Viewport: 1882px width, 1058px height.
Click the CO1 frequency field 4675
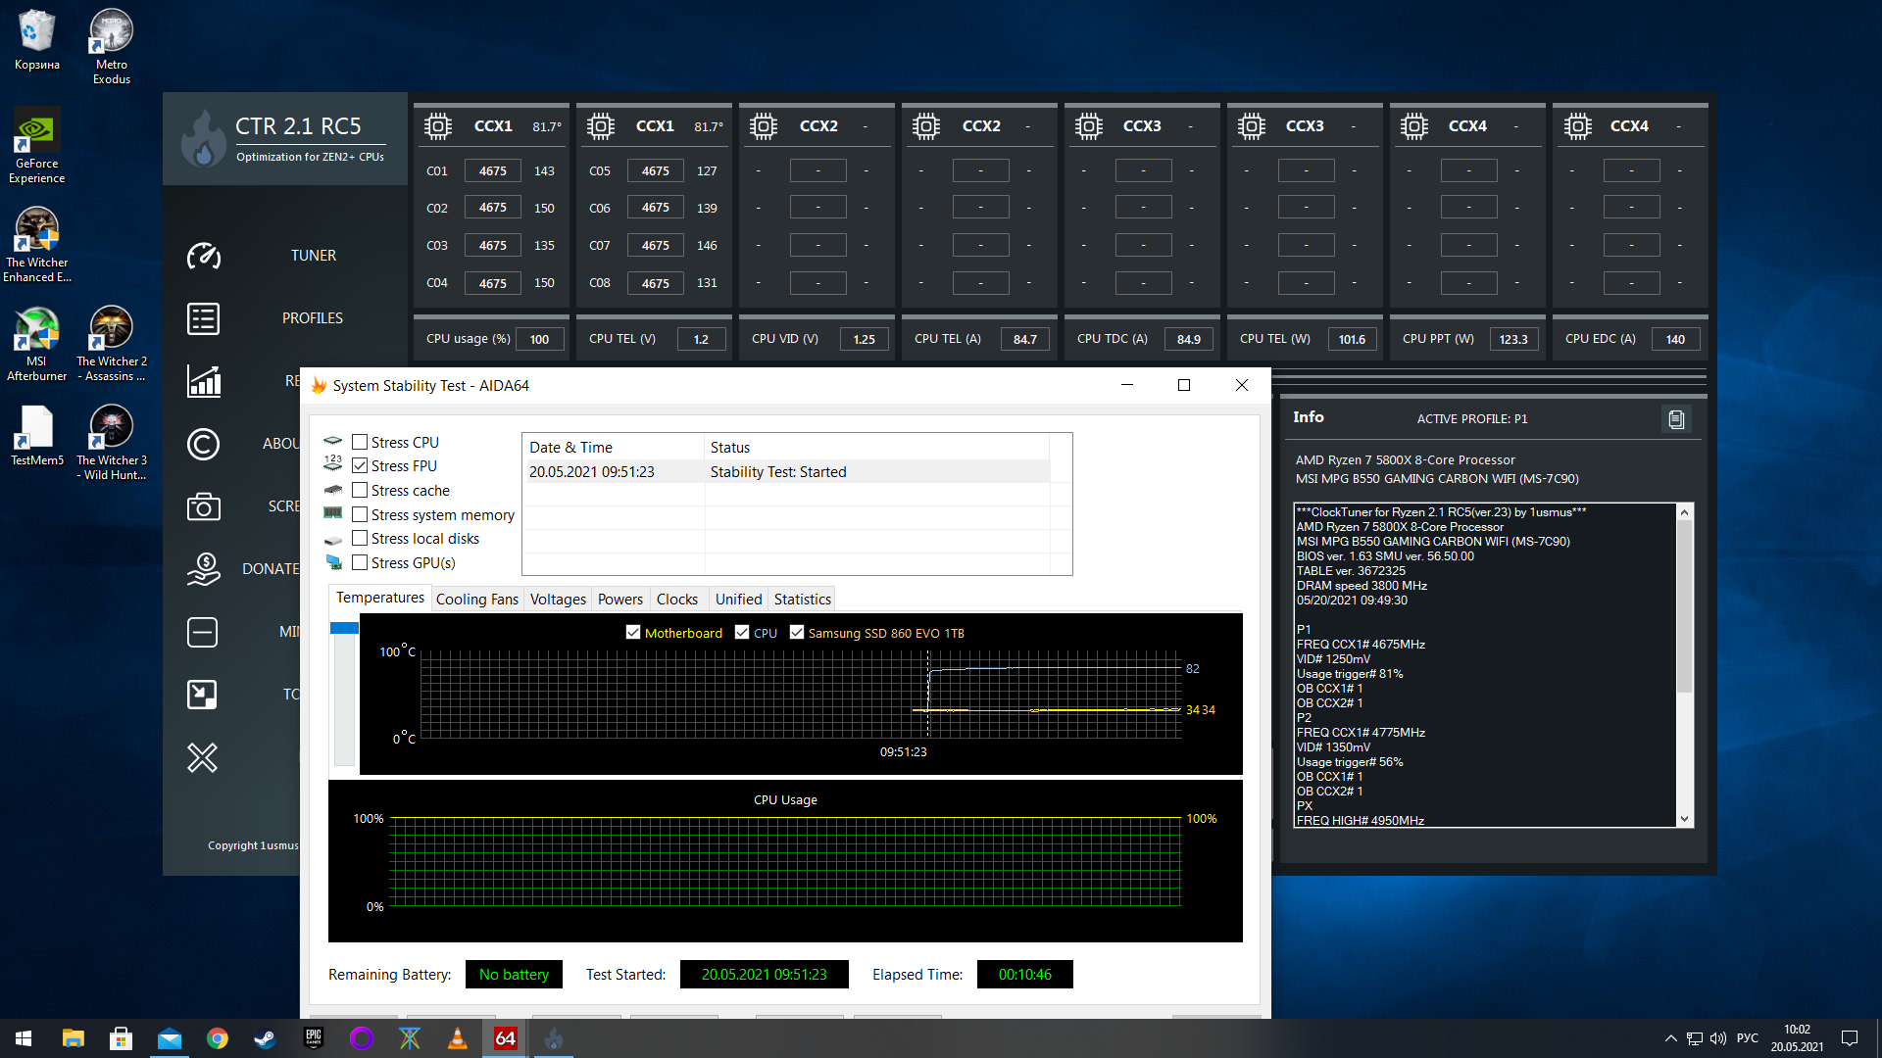pyautogui.click(x=492, y=170)
